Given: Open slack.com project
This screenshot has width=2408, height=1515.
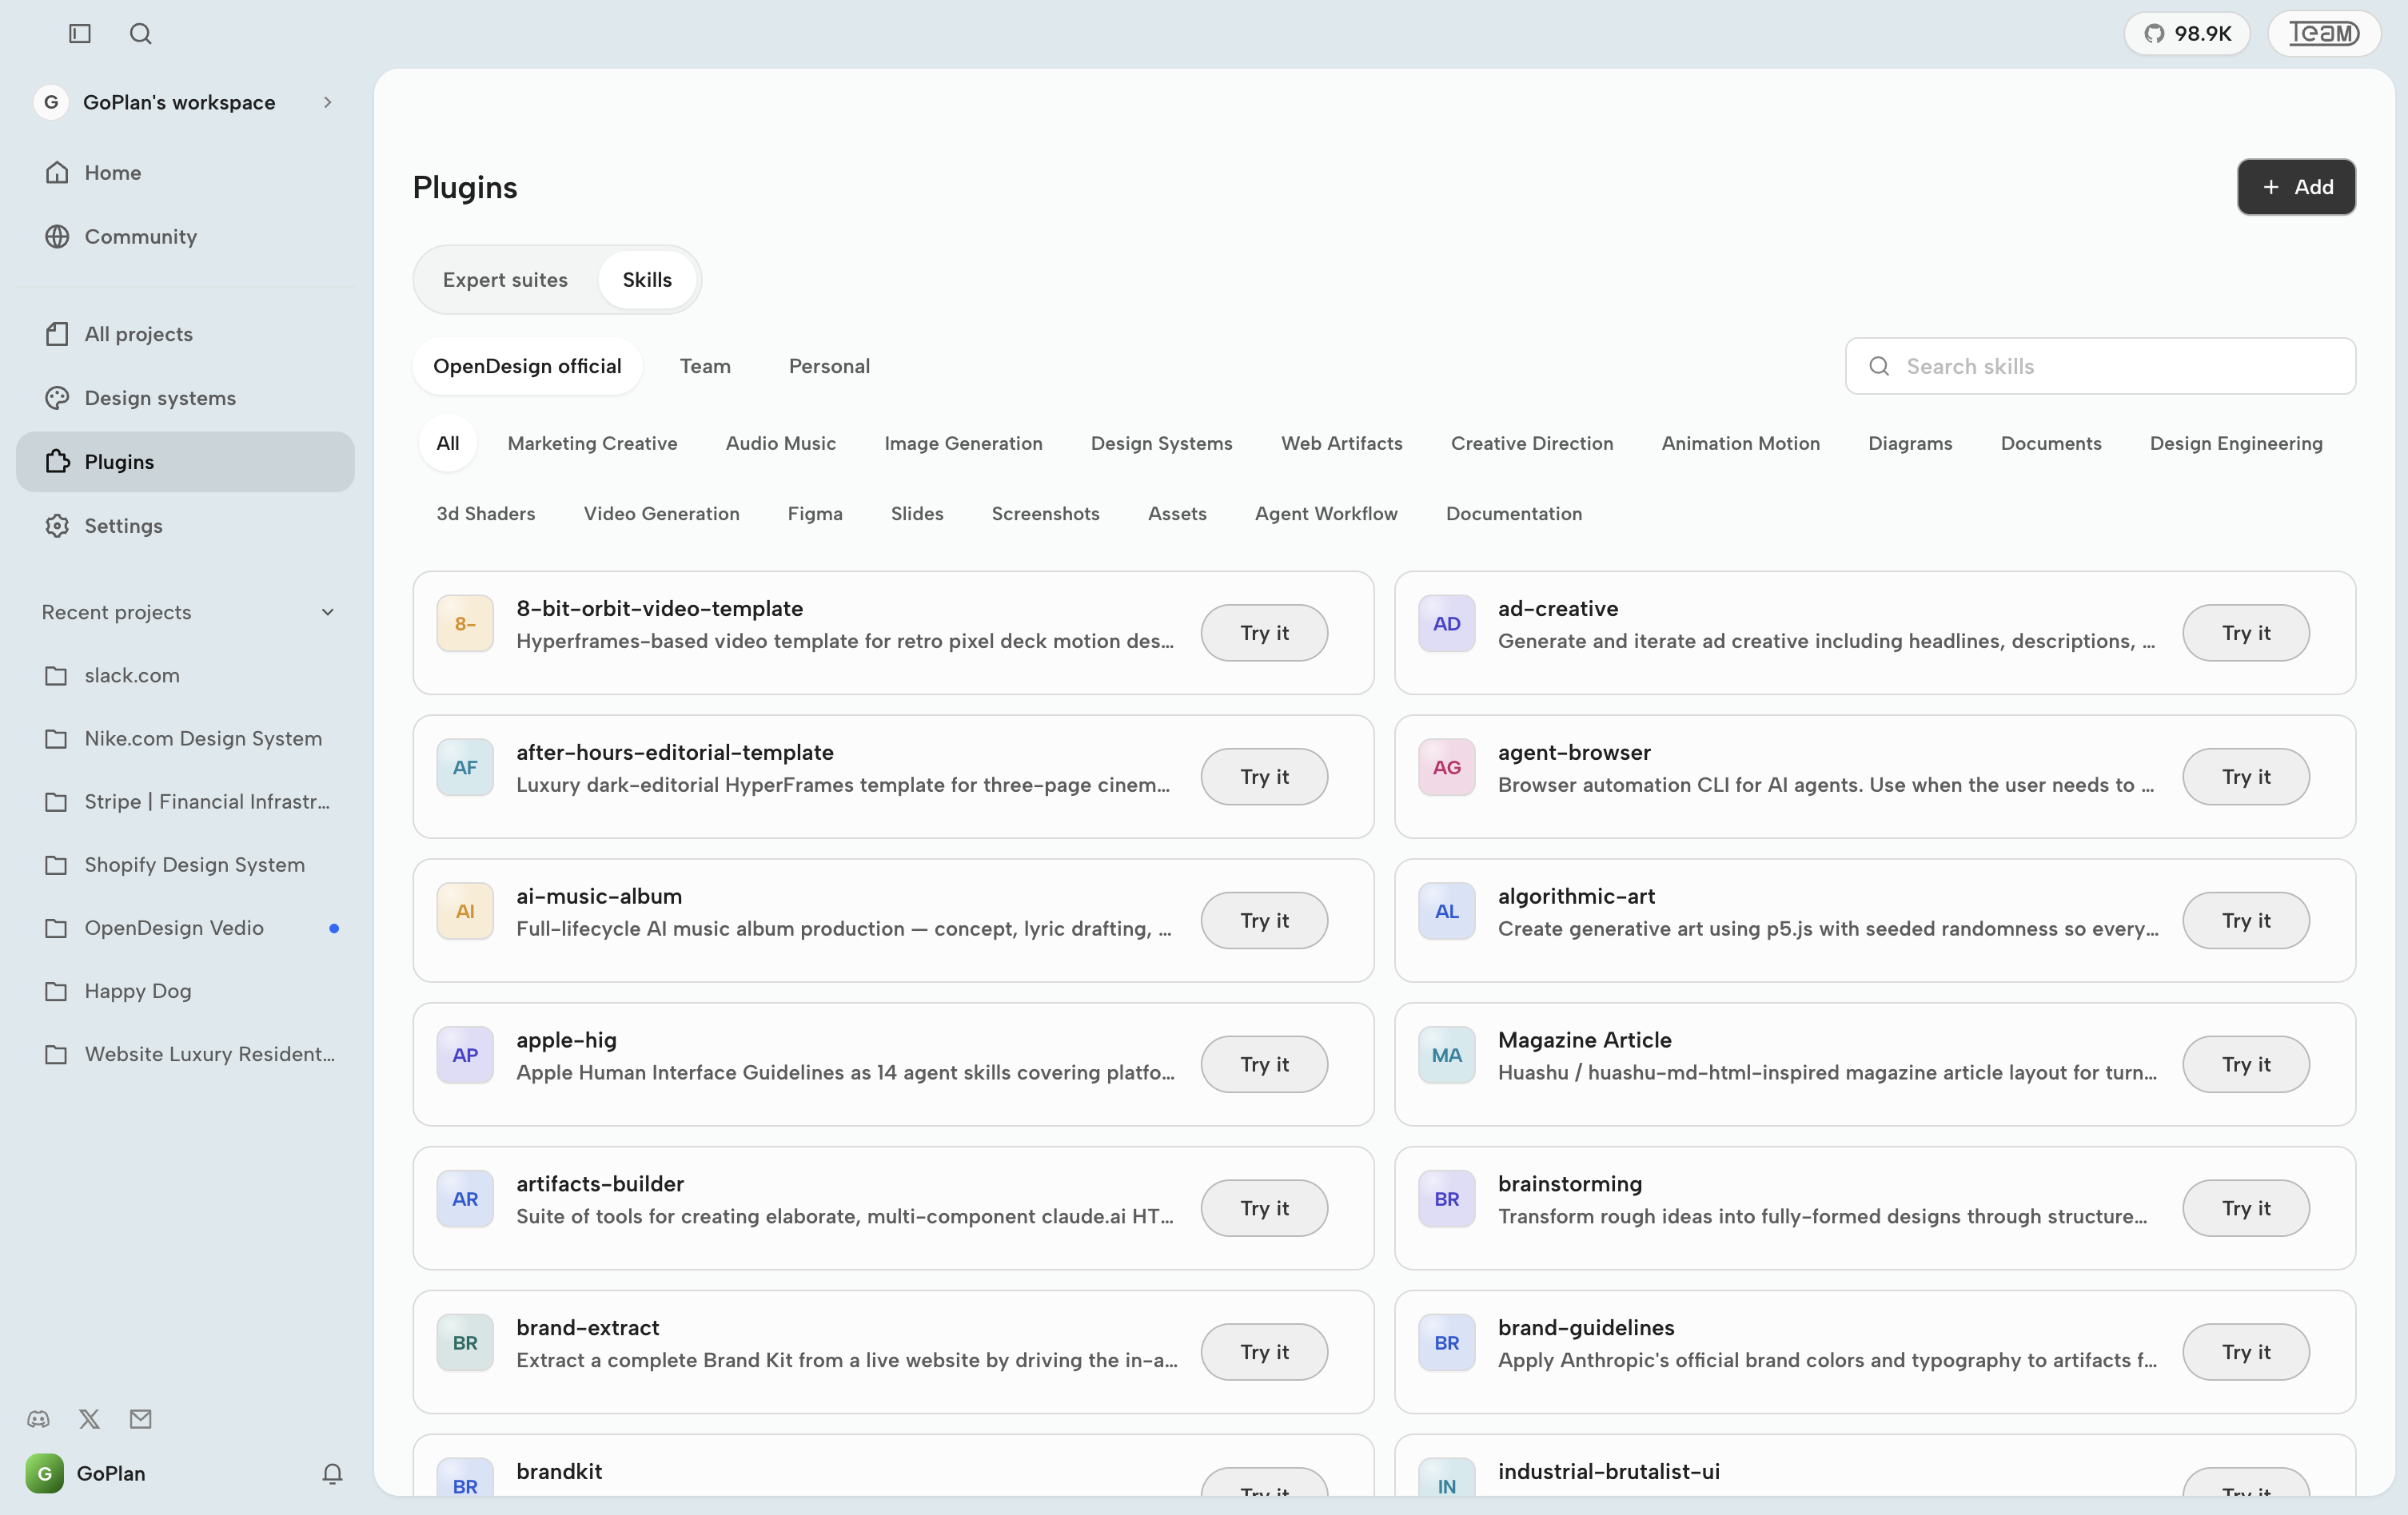Looking at the screenshot, I should click(185, 675).
